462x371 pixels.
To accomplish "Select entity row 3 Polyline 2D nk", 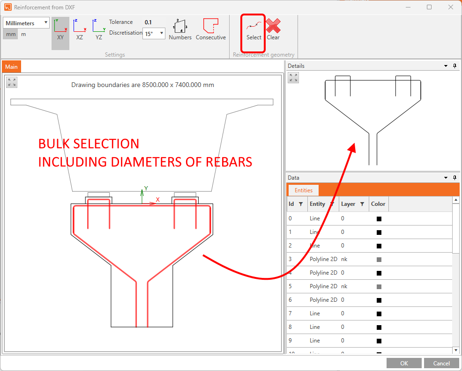I will pyautogui.click(x=370, y=259).
